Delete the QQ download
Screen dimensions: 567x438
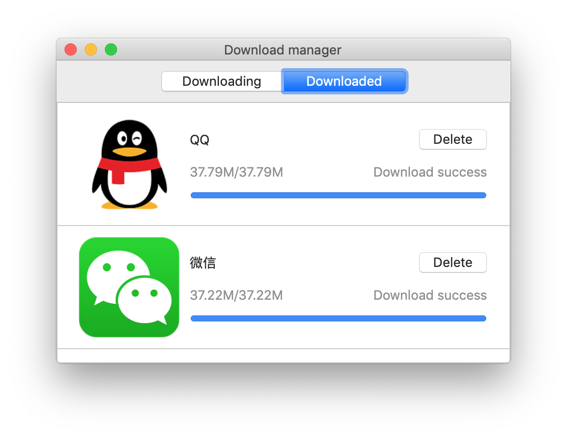(x=452, y=139)
